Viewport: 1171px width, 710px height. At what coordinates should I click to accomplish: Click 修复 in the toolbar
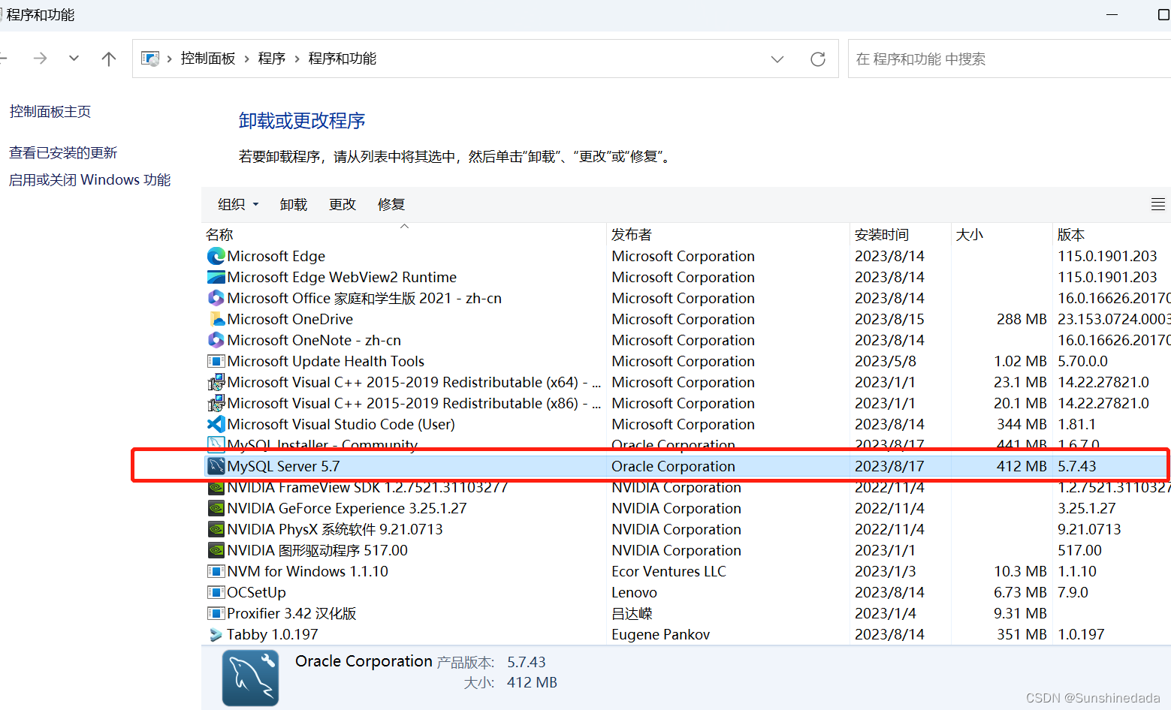point(391,204)
